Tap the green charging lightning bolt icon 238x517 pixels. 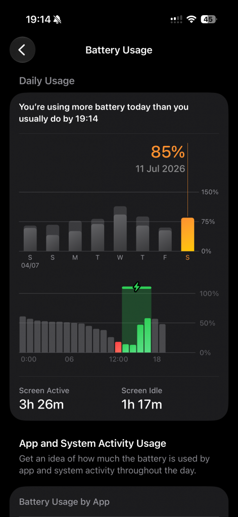[136, 287]
